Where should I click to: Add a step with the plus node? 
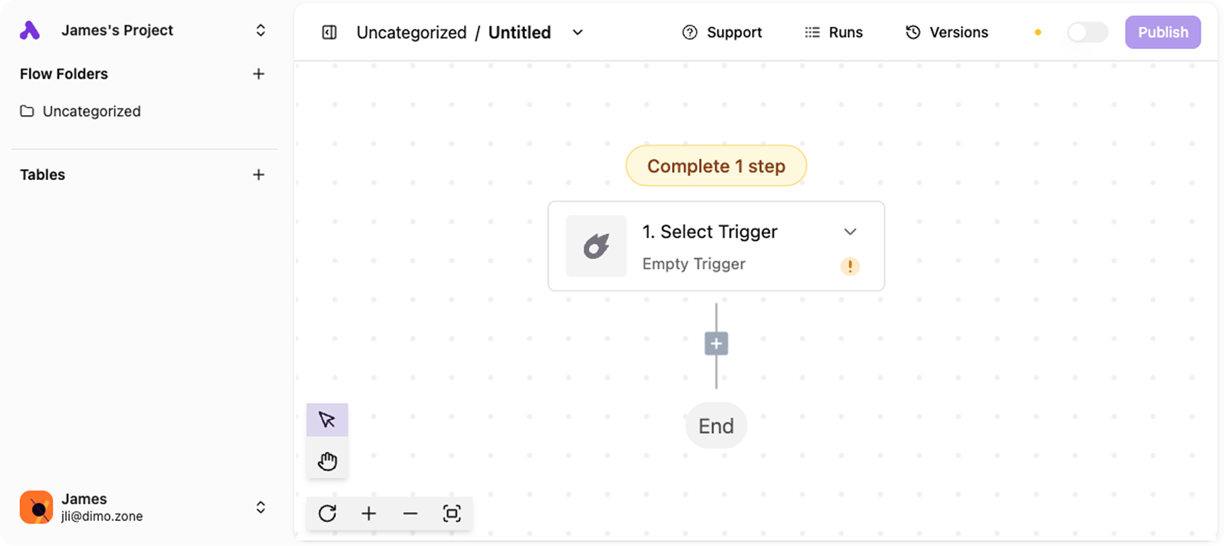(716, 344)
